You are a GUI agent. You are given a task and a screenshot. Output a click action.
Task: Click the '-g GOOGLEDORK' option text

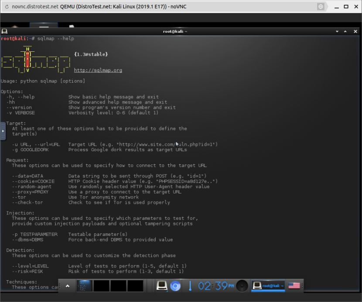pos(31,150)
